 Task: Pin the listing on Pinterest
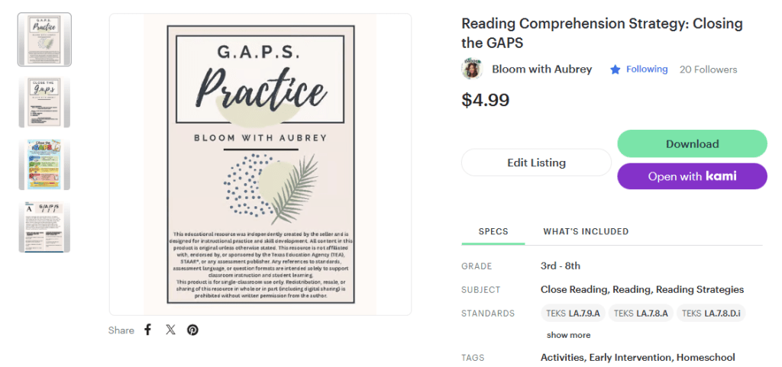(x=192, y=330)
